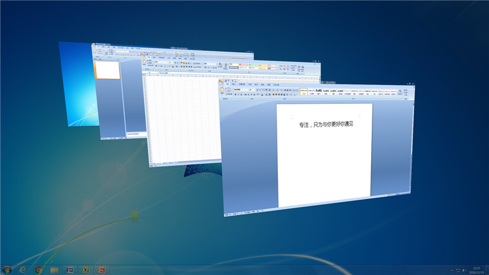Toggle Bold in the Word ribbon

(236, 94)
